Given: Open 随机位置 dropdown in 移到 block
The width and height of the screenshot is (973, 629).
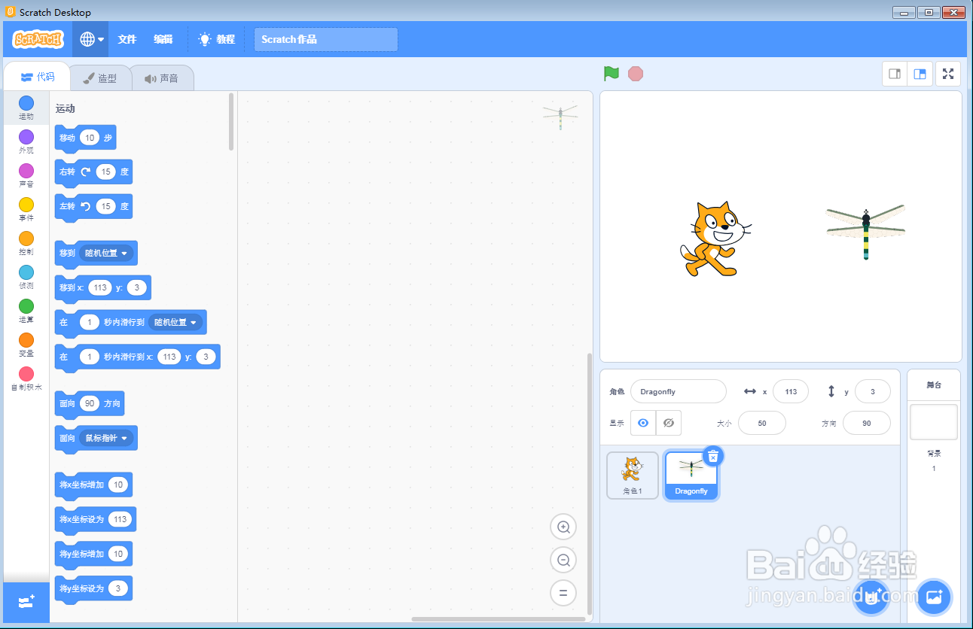Looking at the screenshot, I should [x=105, y=253].
